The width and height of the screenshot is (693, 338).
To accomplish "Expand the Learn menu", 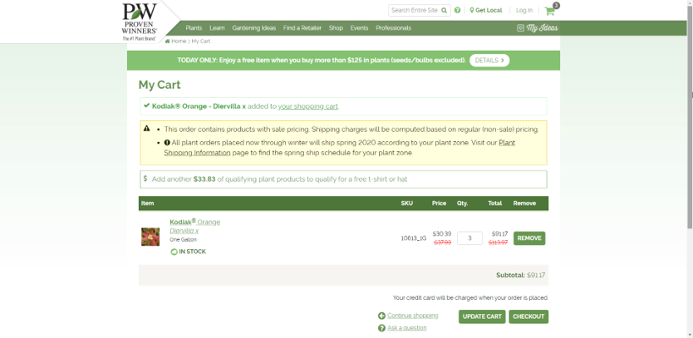I will tap(217, 28).
